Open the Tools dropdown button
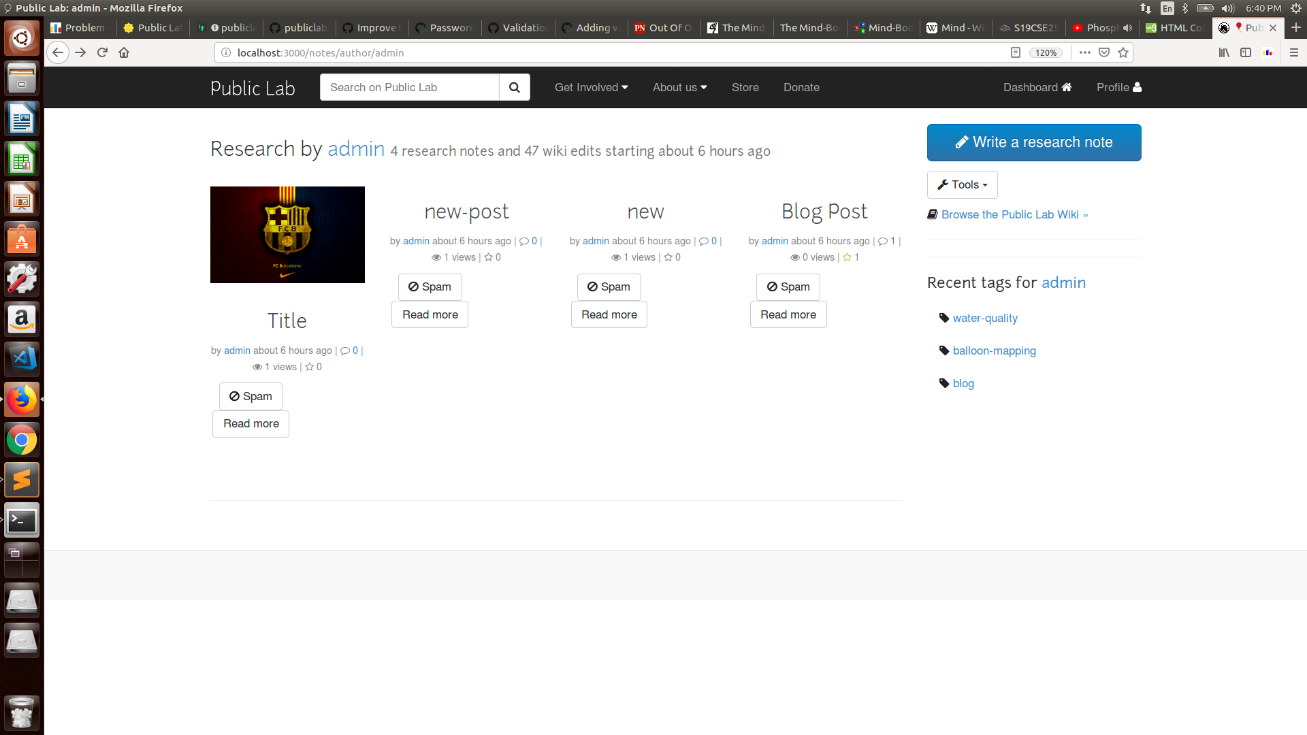This screenshot has width=1307, height=735. pyautogui.click(x=962, y=184)
